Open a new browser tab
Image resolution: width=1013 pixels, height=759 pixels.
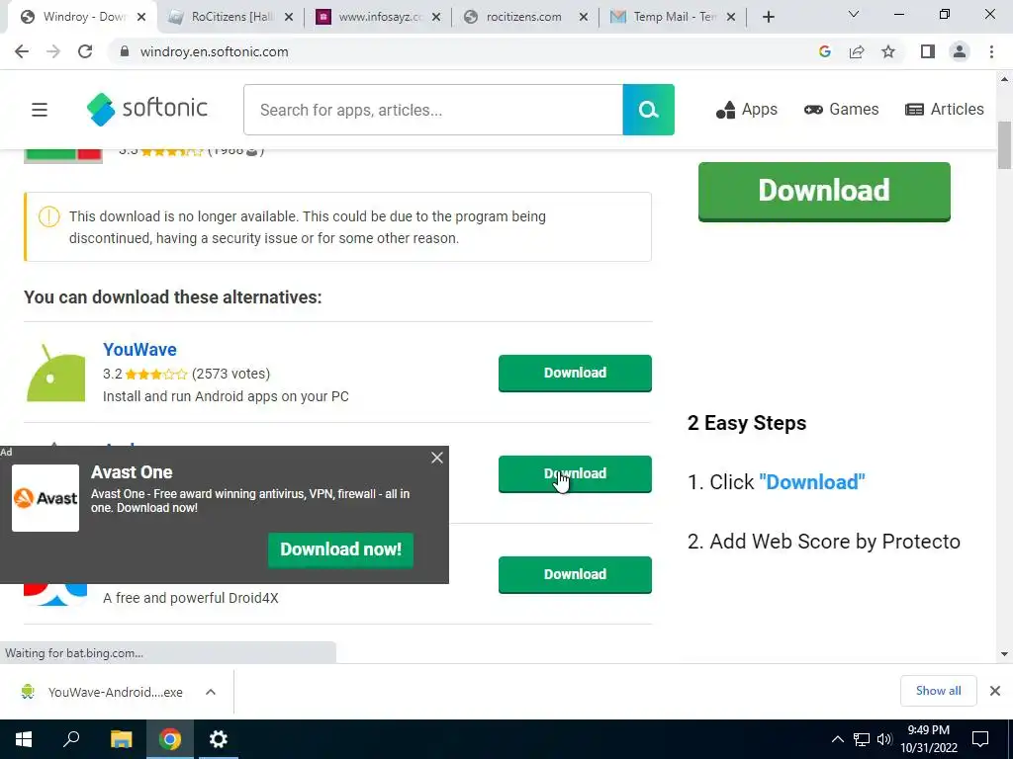pos(768,17)
